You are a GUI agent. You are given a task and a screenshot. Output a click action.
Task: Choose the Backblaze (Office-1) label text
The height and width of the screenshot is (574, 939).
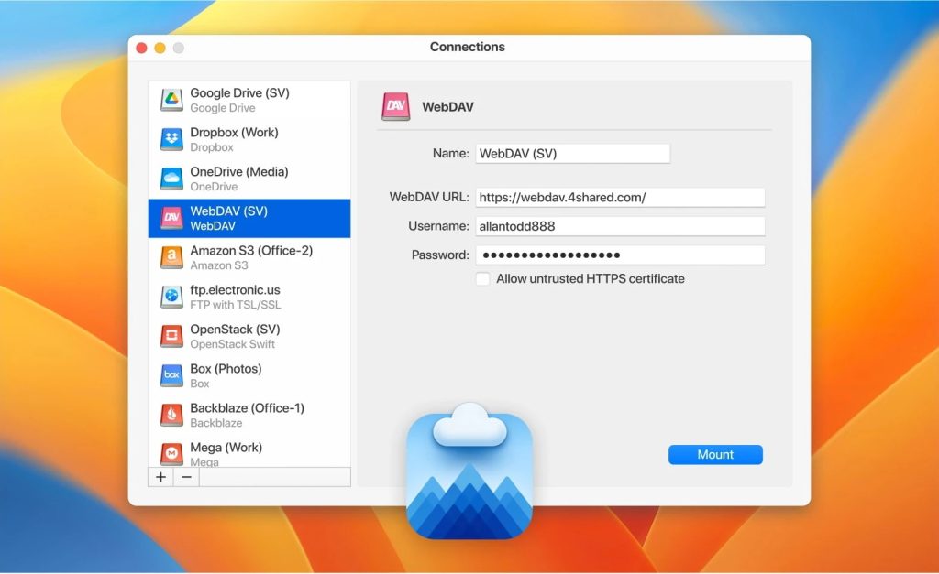[248, 407]
